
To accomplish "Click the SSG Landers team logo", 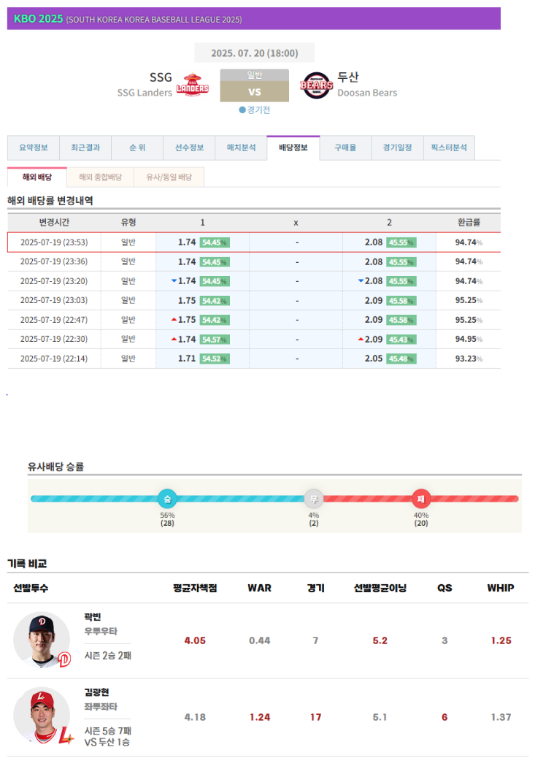I will click(x=193, y=85).
